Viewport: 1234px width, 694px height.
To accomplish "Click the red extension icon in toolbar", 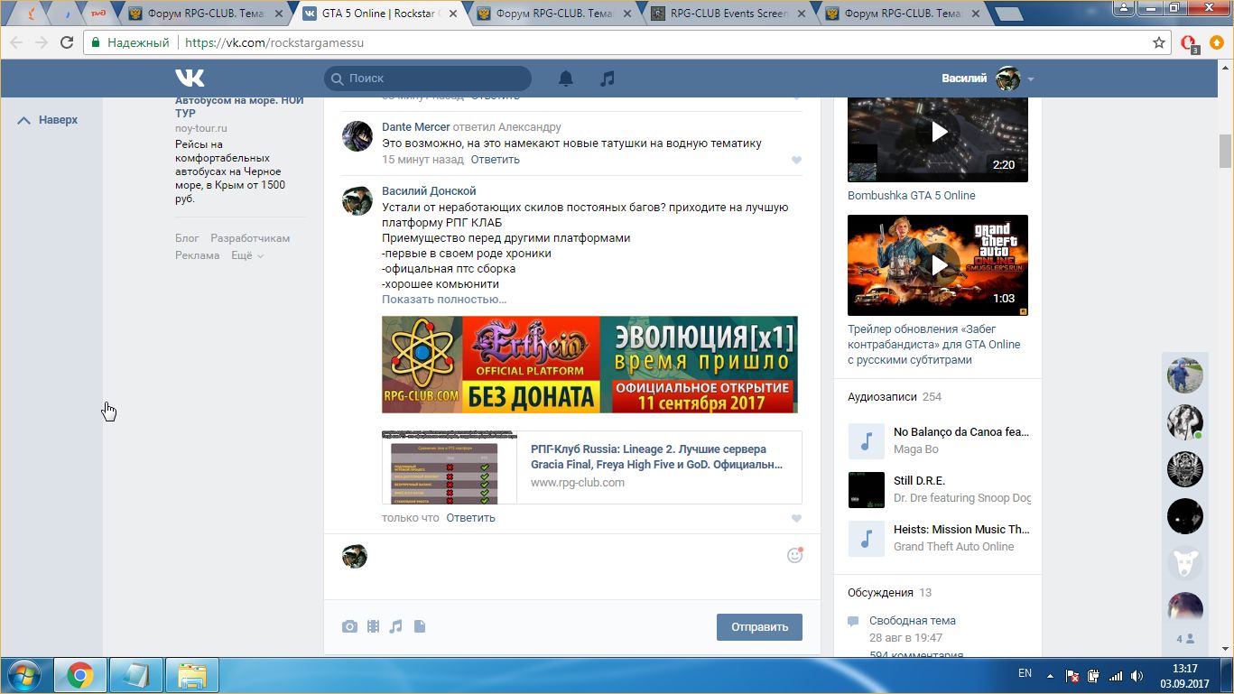I will click(1189, 42).
